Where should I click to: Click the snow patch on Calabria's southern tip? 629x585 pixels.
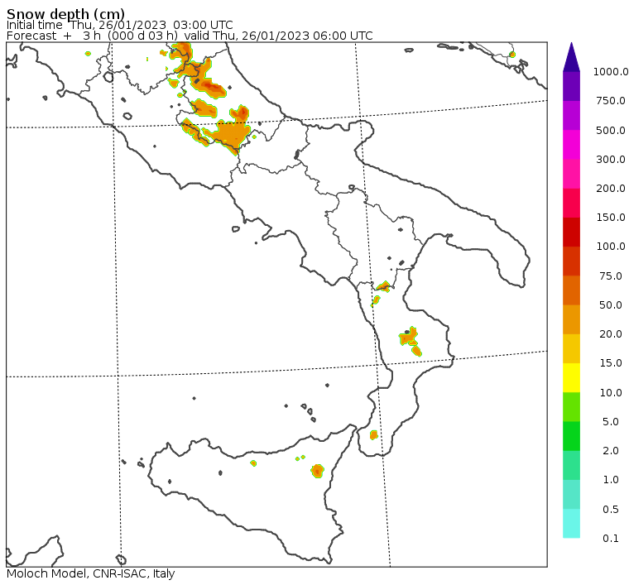point(373,434)
